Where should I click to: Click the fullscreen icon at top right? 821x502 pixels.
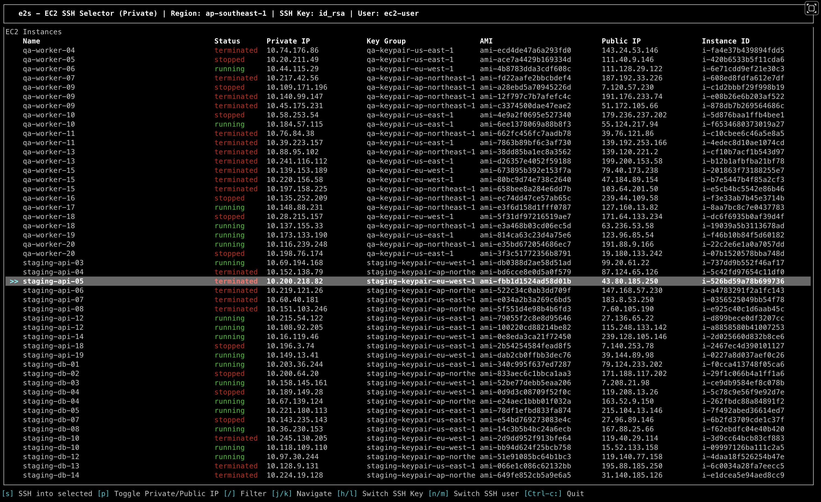[811, 8]
